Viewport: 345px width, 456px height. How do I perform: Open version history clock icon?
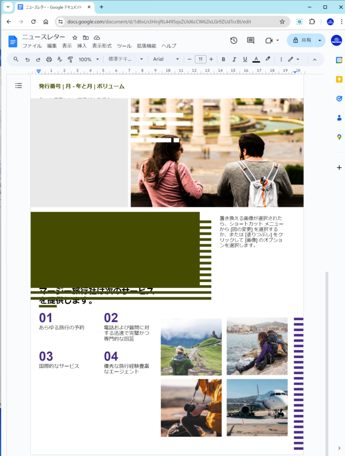point(234,41)
